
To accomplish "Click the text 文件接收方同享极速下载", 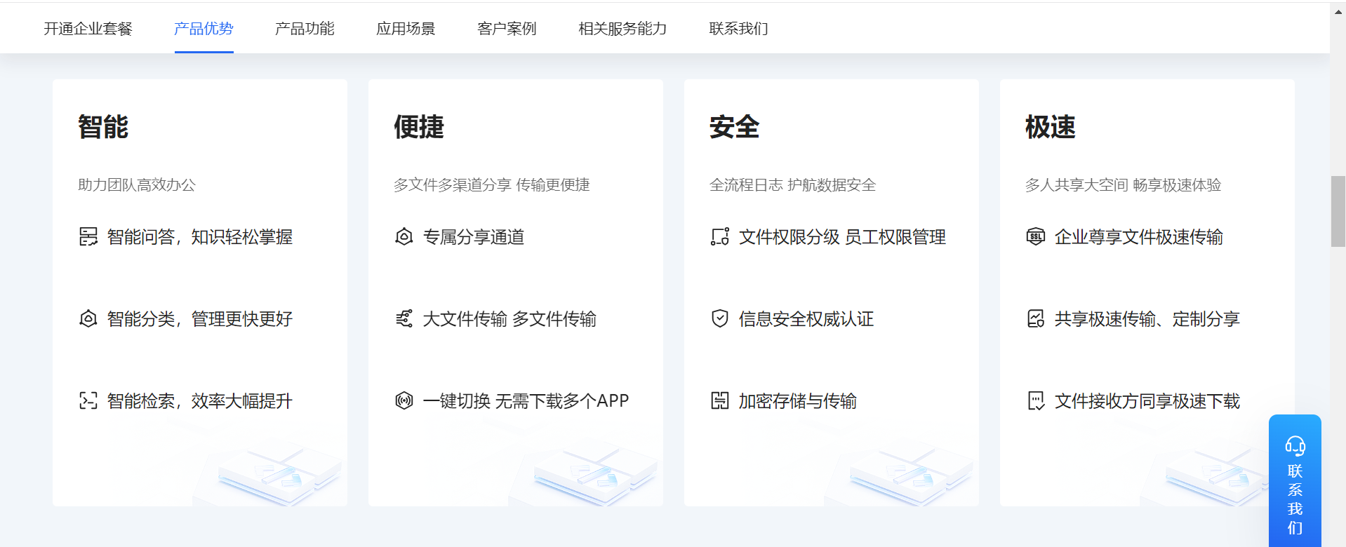I will pyautogui.click(x=1147, y=401).
